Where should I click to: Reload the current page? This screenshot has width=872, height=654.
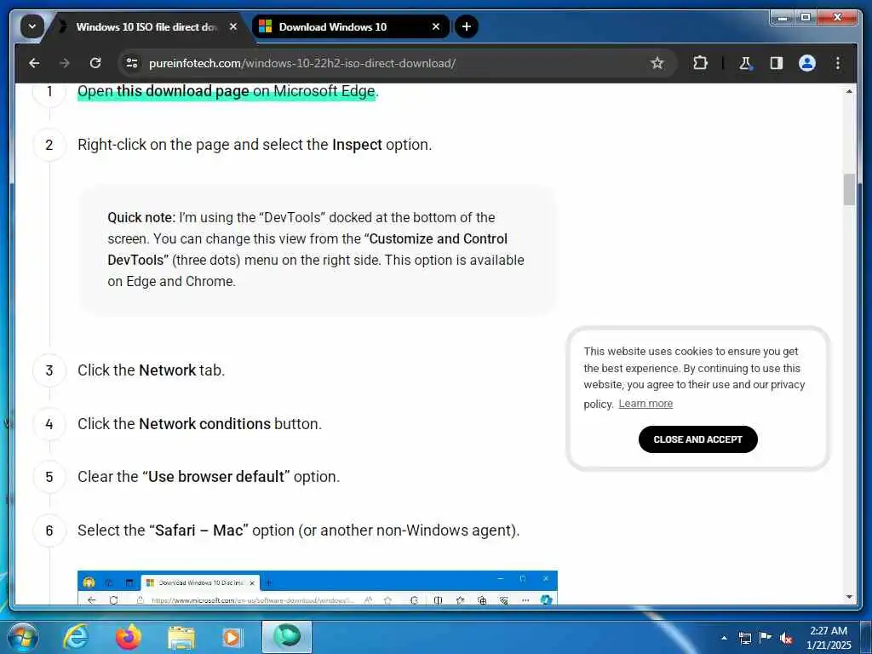coord(95,63)
